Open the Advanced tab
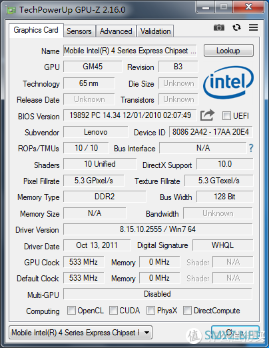This screenshot has height=348, width=269. 116,31
